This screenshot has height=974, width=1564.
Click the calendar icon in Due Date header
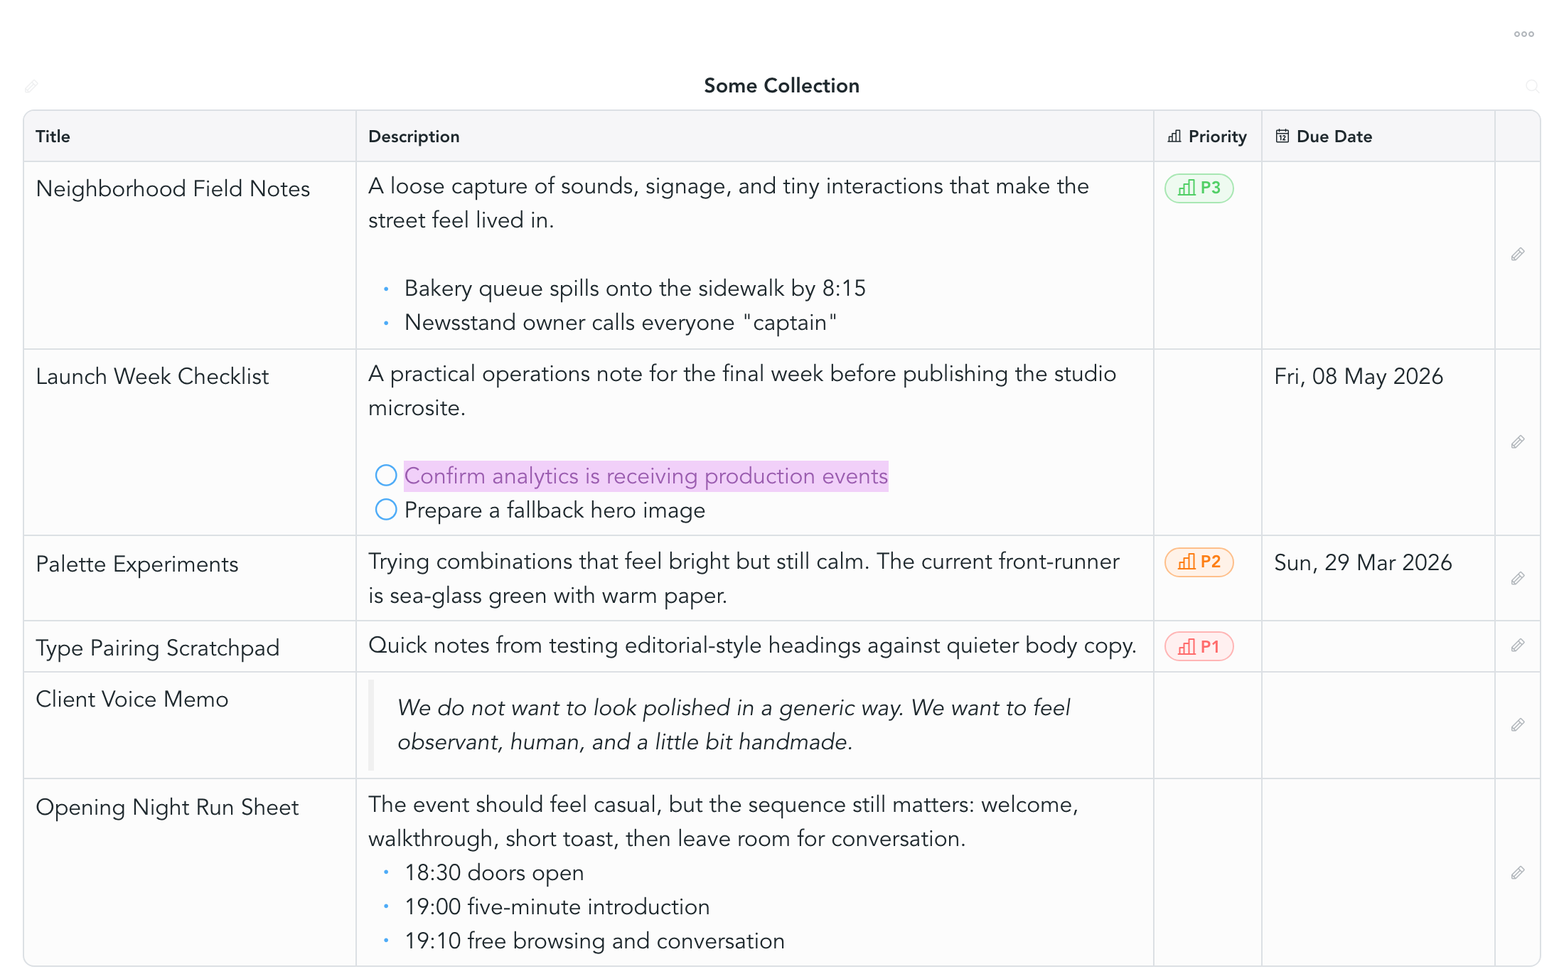pyautogui.click(x=1282, y=135)
